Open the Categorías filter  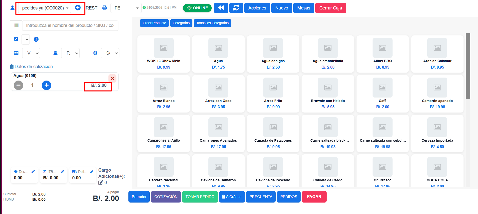click(181, 23)
